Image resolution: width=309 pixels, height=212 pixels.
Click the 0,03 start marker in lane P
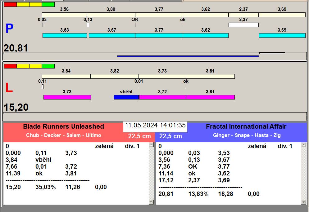pyautogui.click(x=42, y=25)
